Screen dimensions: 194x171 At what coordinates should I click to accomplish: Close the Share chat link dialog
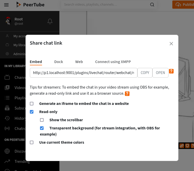171,44
